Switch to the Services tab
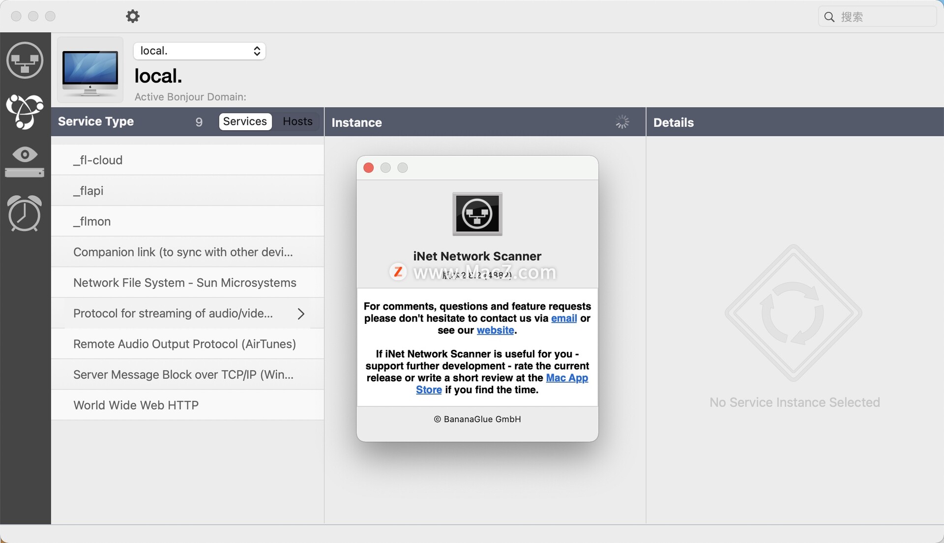The height and width of the screenshot is (543, 944). (245, 122)
